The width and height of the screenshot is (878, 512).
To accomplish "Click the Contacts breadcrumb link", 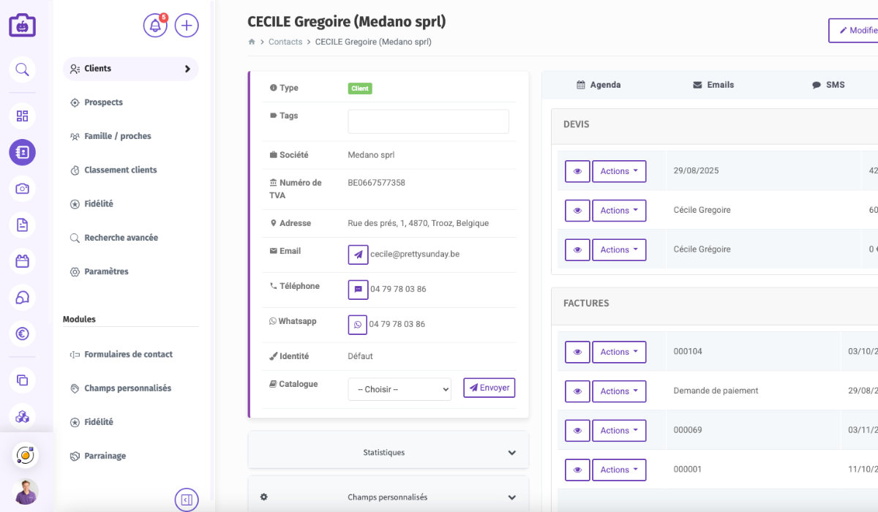I will pos(285,42).
